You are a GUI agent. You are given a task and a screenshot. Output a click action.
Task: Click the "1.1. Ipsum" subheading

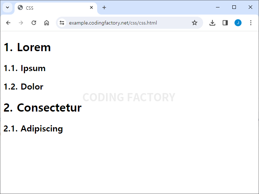click(25, 68)
